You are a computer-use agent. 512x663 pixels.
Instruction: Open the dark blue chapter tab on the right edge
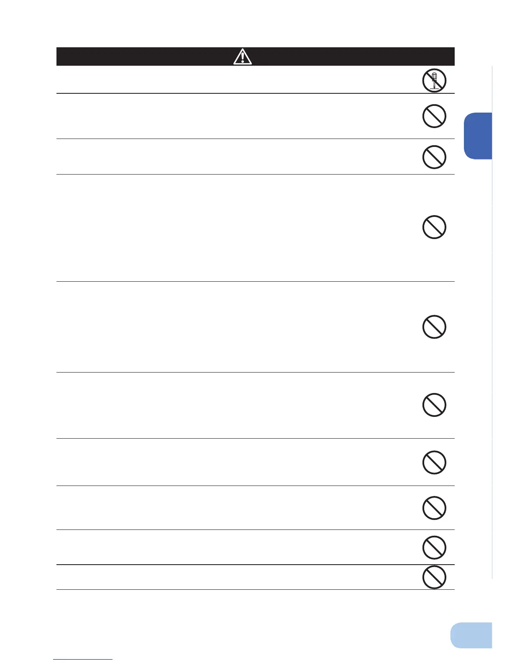coord(478,136)
